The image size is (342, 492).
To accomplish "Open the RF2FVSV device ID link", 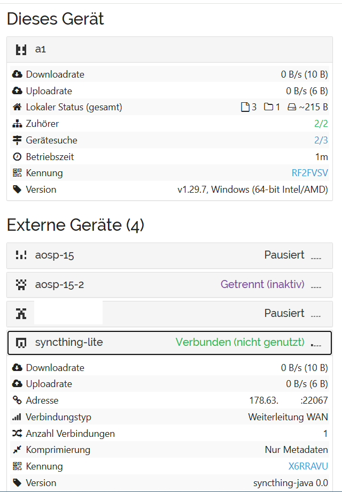I will [x=310, y=173].
